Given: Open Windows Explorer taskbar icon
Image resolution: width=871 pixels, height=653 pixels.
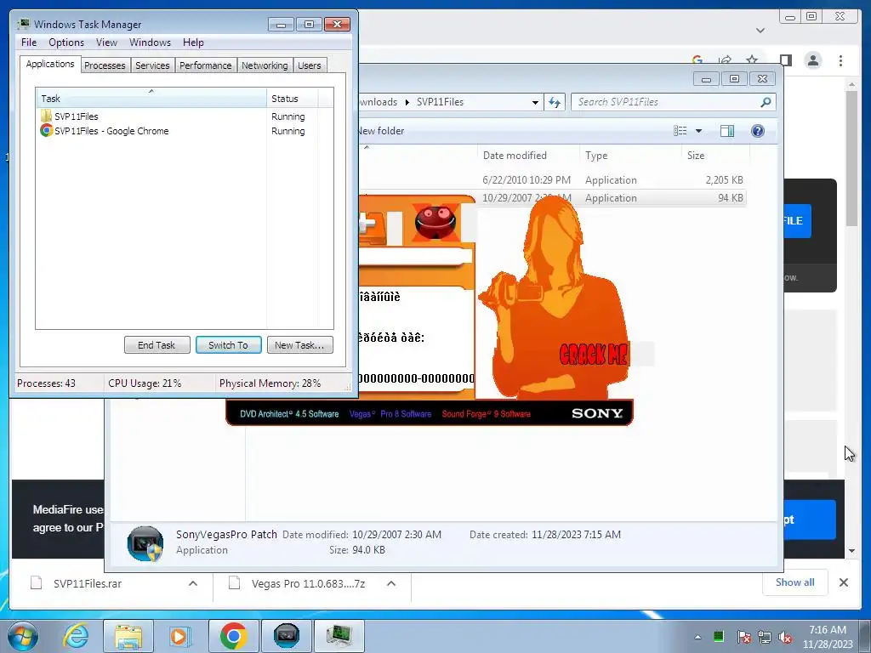Looking at the screenshot, I should [128, 636].
